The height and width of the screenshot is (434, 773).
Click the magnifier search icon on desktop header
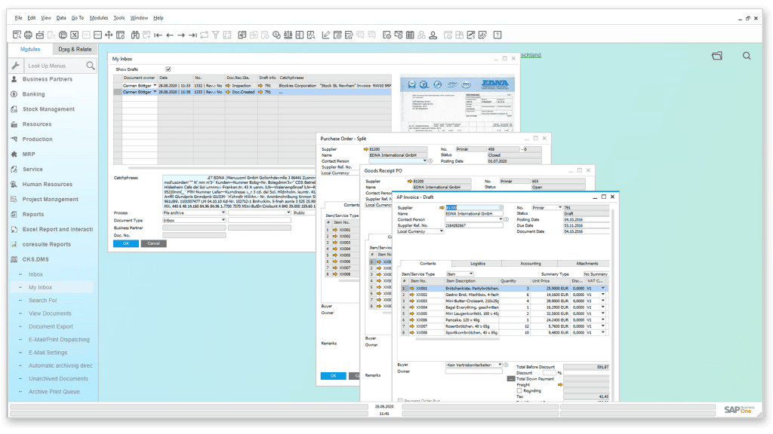[747, 56]
